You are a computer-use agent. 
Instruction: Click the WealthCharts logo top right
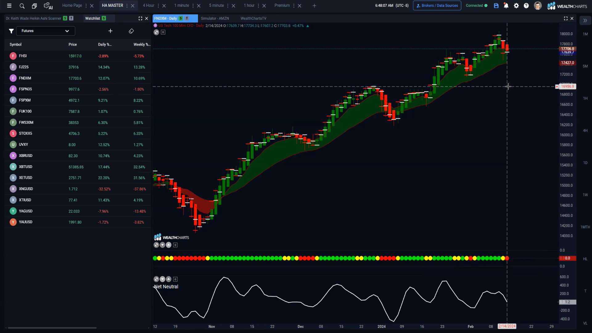tap(567, 6)
